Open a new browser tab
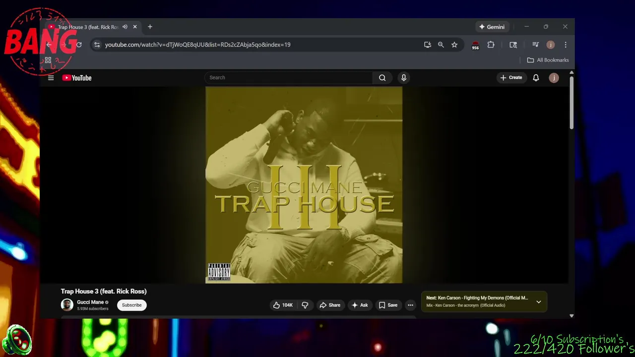This screenshot has height=357, width=635. 150,27
